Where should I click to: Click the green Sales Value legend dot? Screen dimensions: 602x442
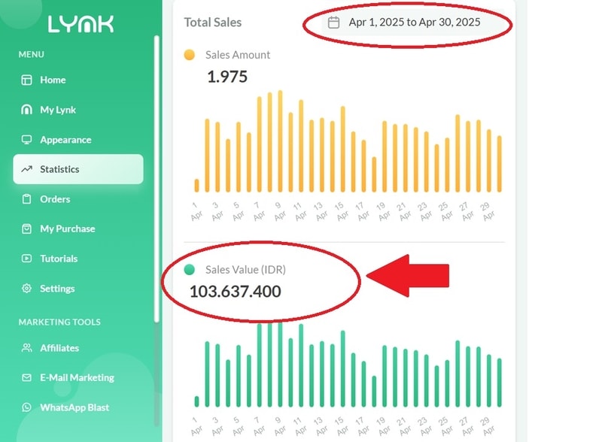[190, 269]
